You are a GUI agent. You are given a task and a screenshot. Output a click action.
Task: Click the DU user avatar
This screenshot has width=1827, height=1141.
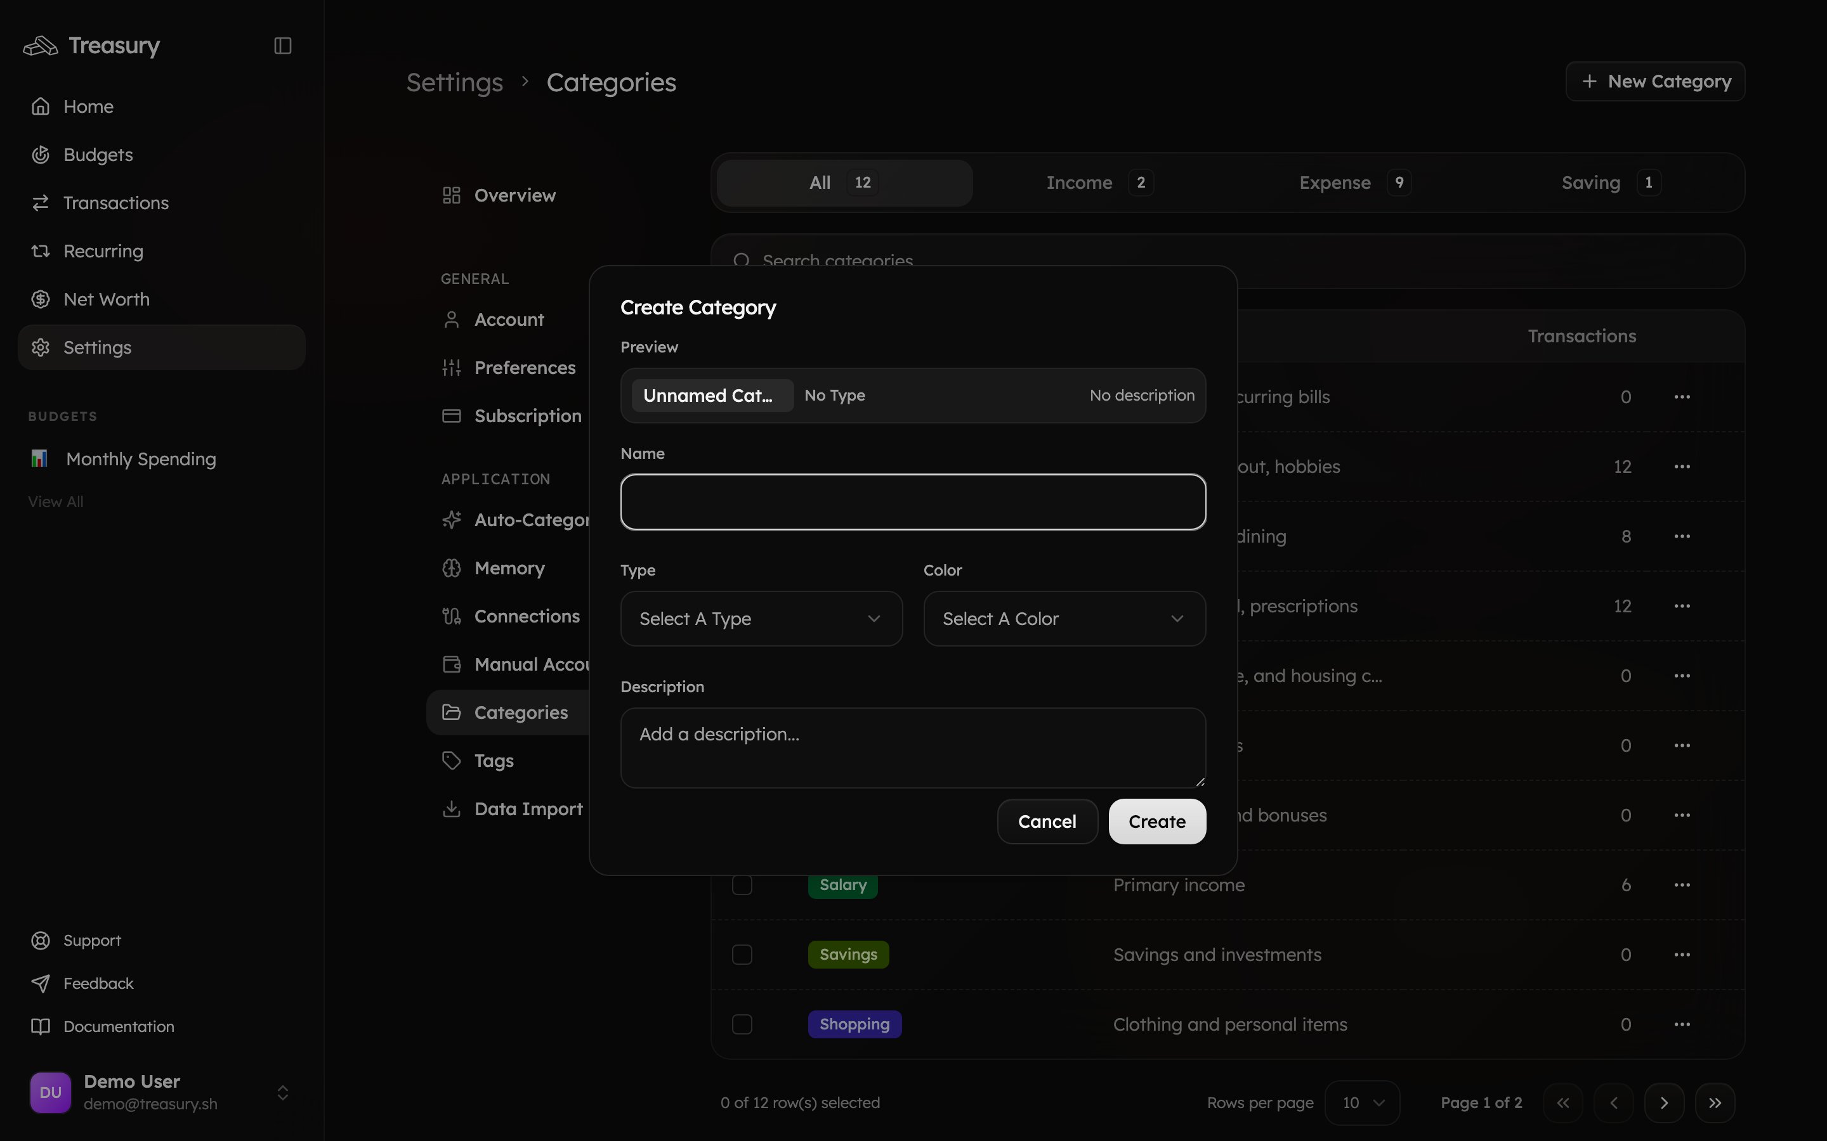pyautogui.click(x=51, y=1093)
